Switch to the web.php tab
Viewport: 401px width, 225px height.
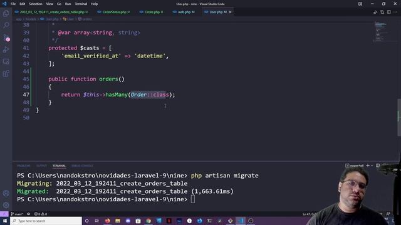pyautogui.click(x=184, y=12)
